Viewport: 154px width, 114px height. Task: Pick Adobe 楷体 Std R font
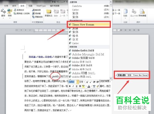coord(89,69)
